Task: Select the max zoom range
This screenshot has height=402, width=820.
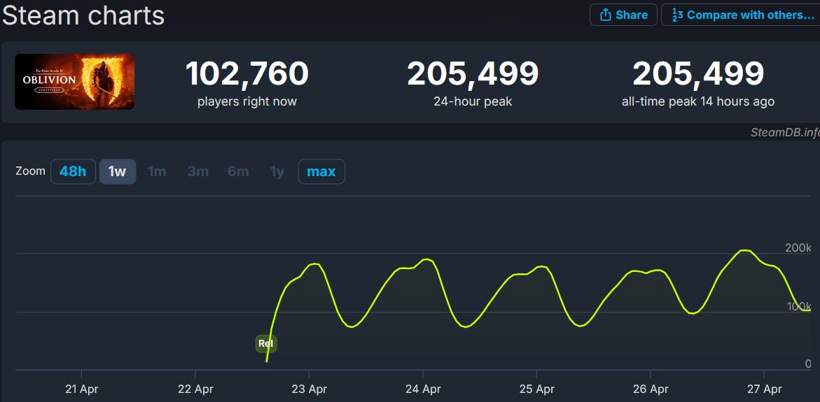Action: 321,171
